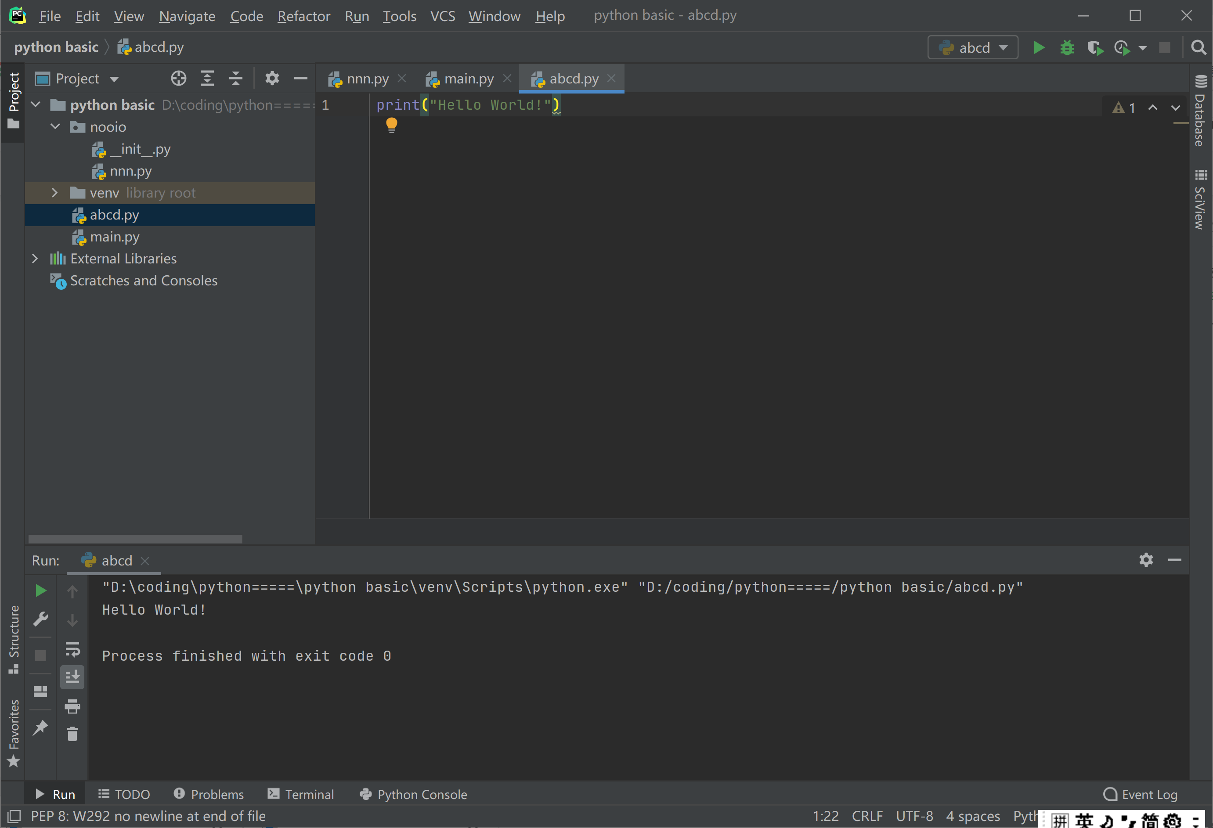Click the Run panel's down-the-stack-trace arrow
Viewport: 1213px width, 828px height.
tap(72, 620)
